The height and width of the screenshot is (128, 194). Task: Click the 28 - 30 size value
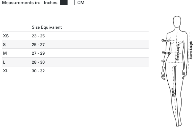38,62
